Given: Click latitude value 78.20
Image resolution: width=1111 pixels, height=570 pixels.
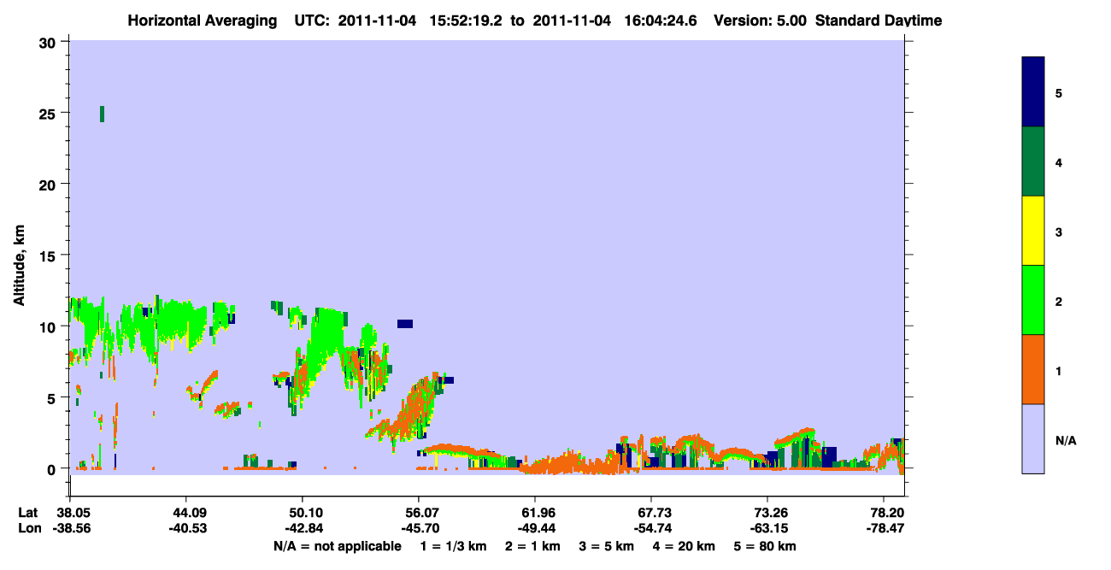Looking at the screenshot, I should pyautogui.click(x=886, y=513).
